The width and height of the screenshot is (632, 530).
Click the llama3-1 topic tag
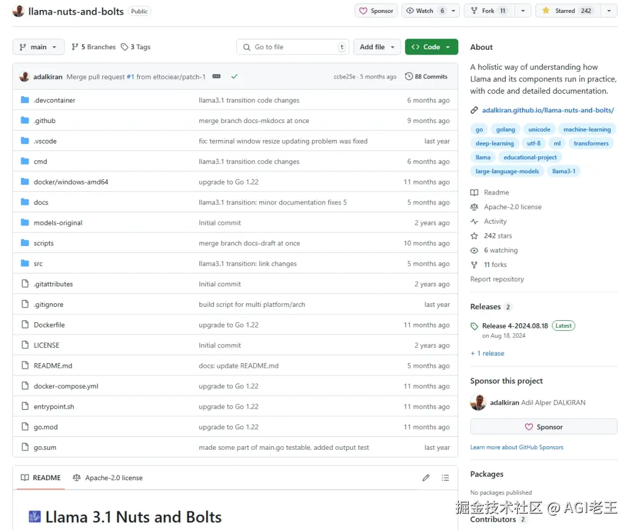[x=564, y=171]
